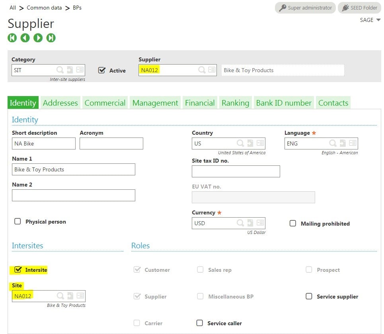Expand the SAGE dropdown menu
Viewport: 384px width, 334px height.
370,20
